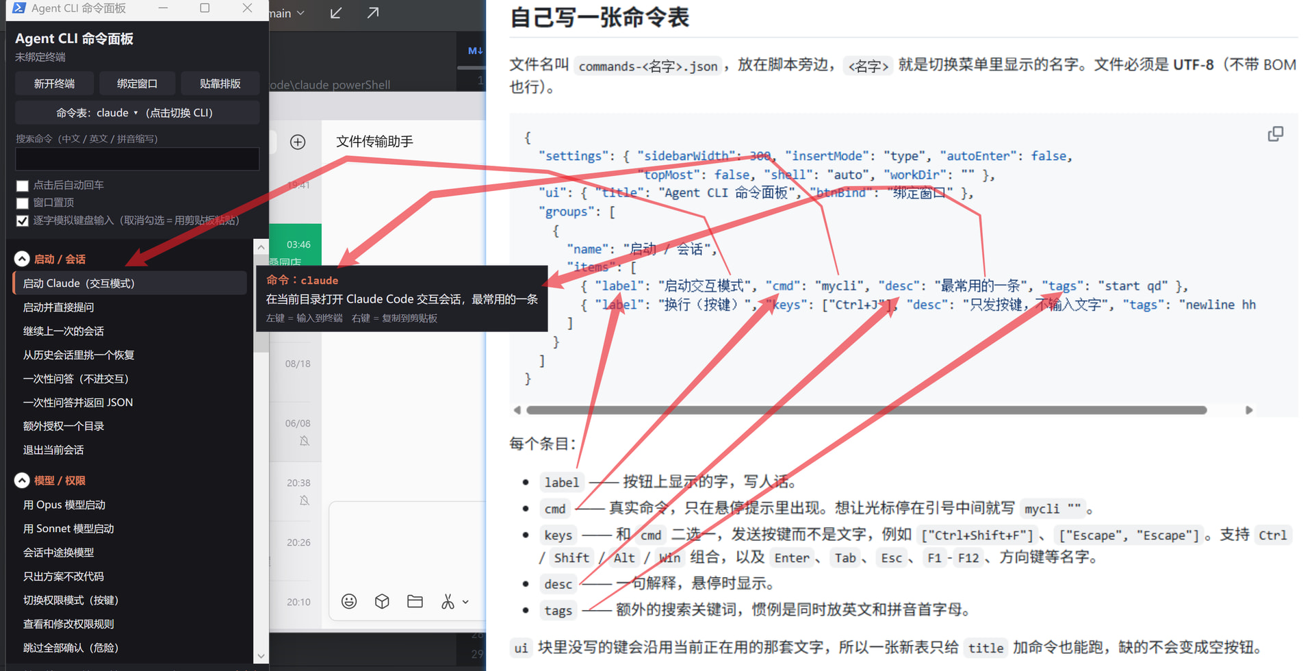Click the muted bell icon under 20:38
1314x671 pixels.
pos(305,501)
